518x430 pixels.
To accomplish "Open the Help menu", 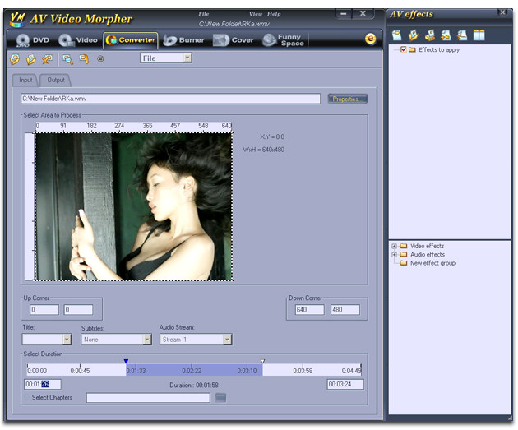I will pyautogui.click(x=274, y=14).
